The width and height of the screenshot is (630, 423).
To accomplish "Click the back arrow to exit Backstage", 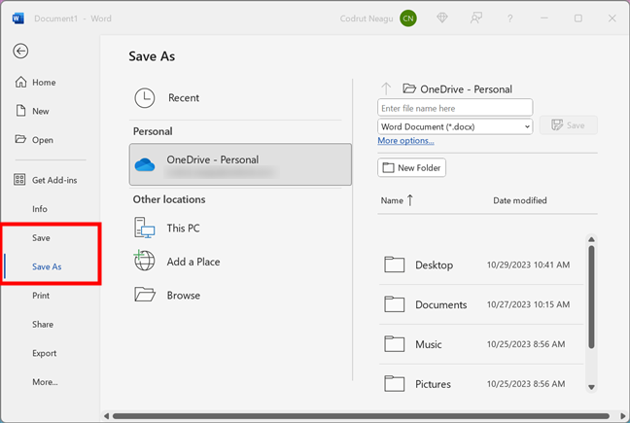I will click(x=20, y=52).
